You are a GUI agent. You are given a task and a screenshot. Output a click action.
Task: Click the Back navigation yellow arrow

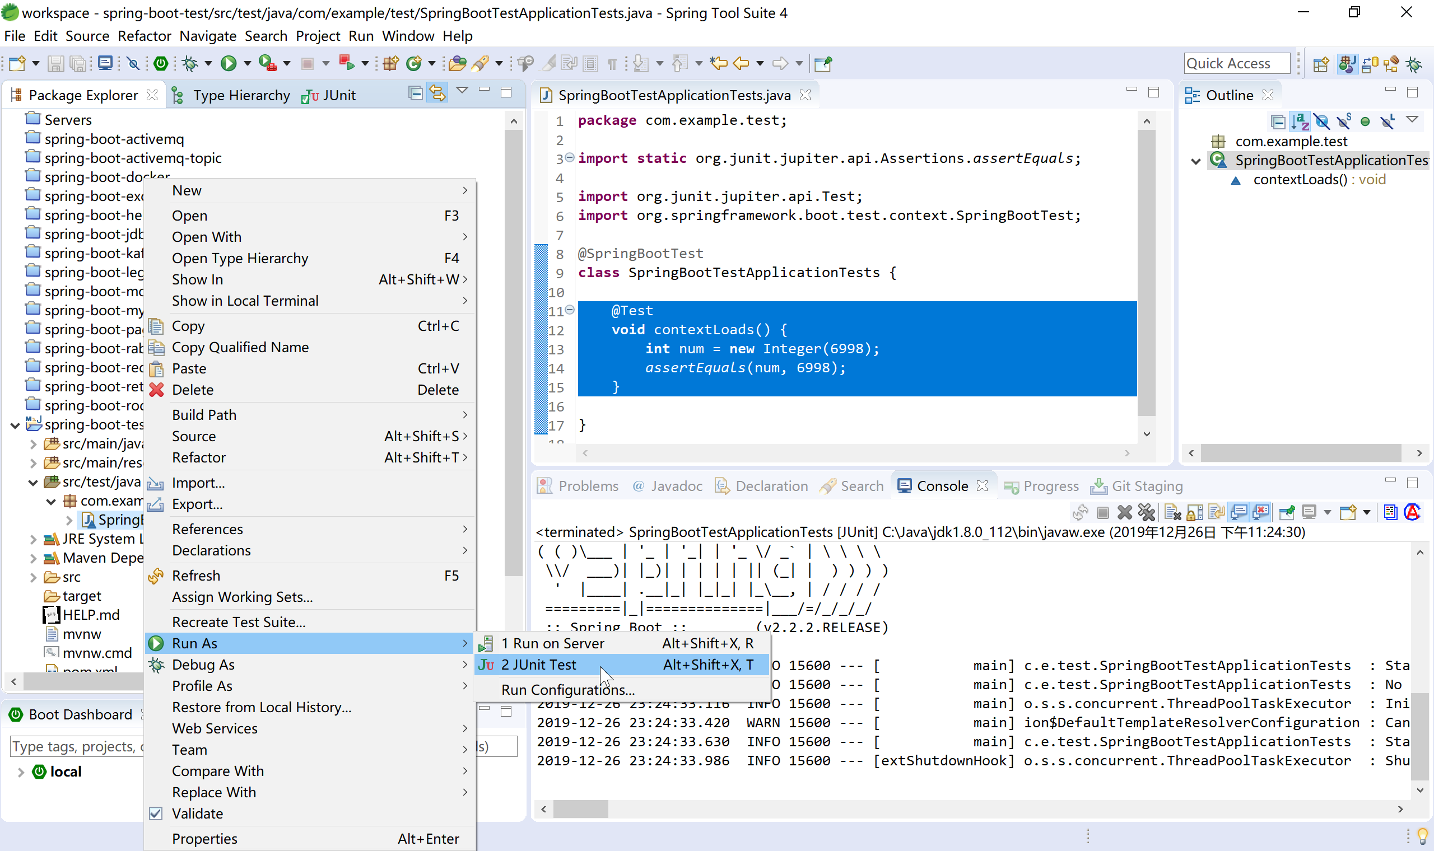741,63
